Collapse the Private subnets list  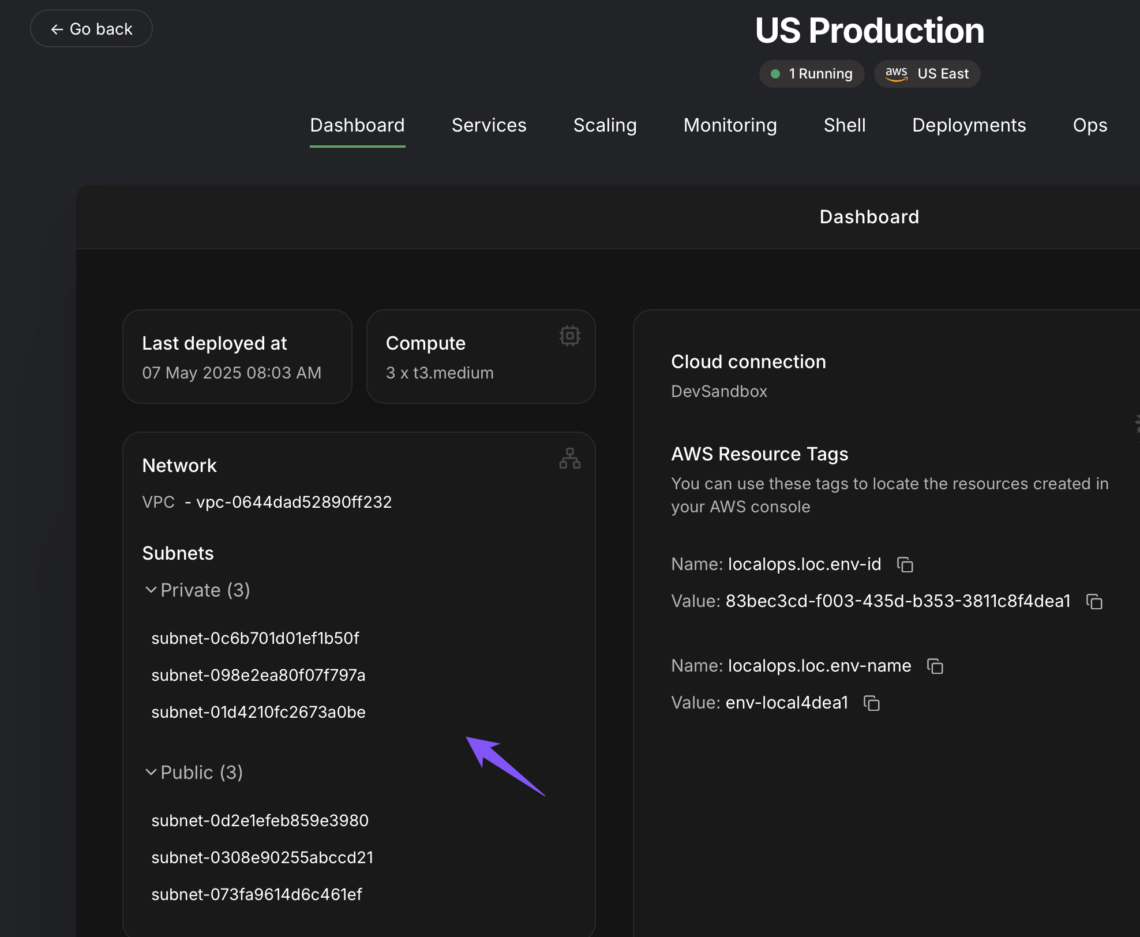pos(151,590)
